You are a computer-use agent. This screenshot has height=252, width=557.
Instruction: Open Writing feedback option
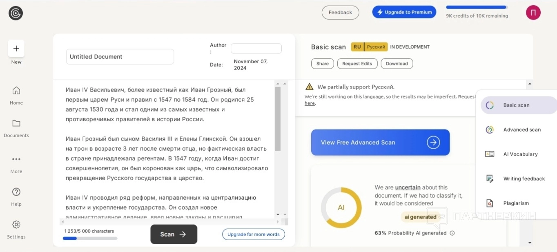(524, 179)
